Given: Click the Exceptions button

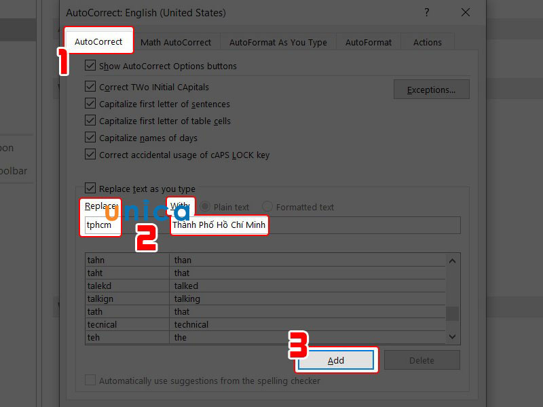Looking at the screenshot, I should click(x=431, y=89).
